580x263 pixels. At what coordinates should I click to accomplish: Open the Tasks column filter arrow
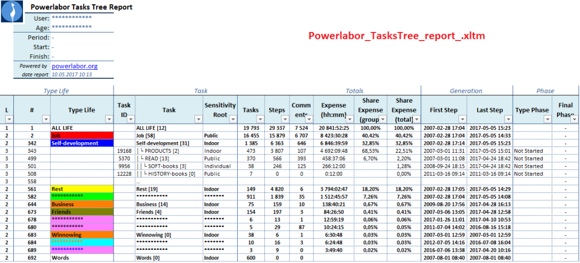point(260,119)
